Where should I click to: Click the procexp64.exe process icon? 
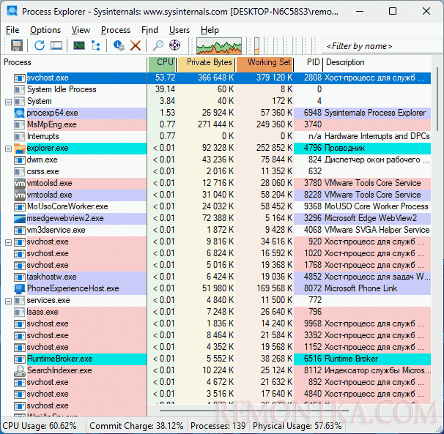20,113
